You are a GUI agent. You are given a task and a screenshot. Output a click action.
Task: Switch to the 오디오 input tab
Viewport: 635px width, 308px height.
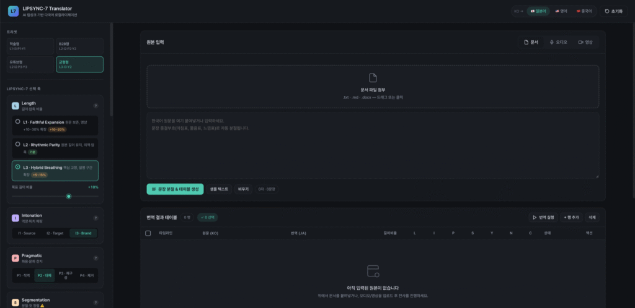(x=558, y=42)
